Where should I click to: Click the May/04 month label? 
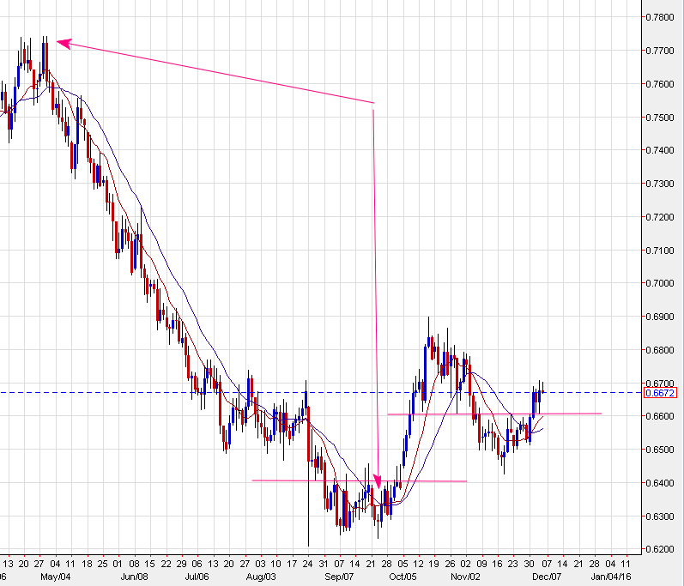(56, 577)
